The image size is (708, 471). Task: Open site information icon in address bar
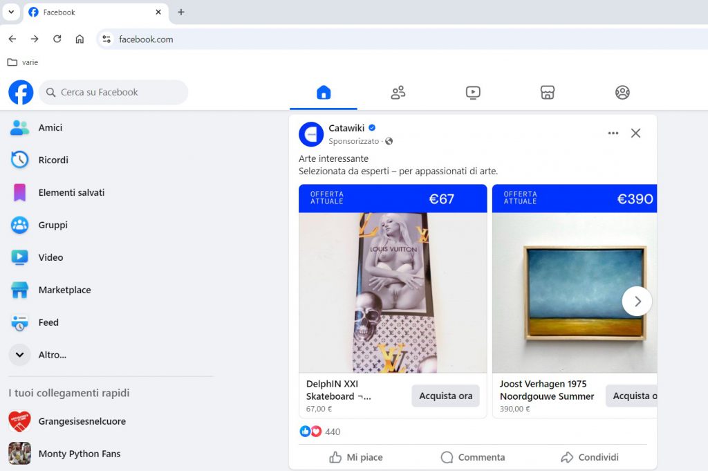106,39
